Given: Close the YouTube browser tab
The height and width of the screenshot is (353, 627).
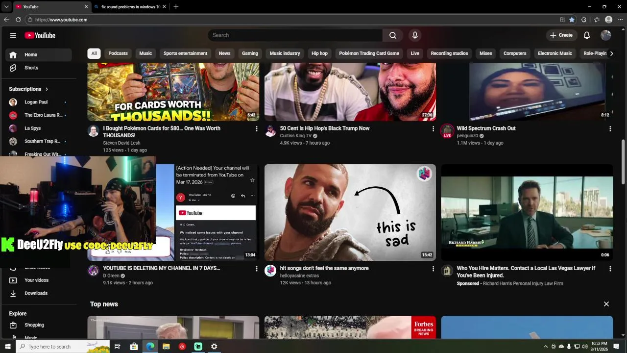Looking at the screenshot, I should click(86, 7).
